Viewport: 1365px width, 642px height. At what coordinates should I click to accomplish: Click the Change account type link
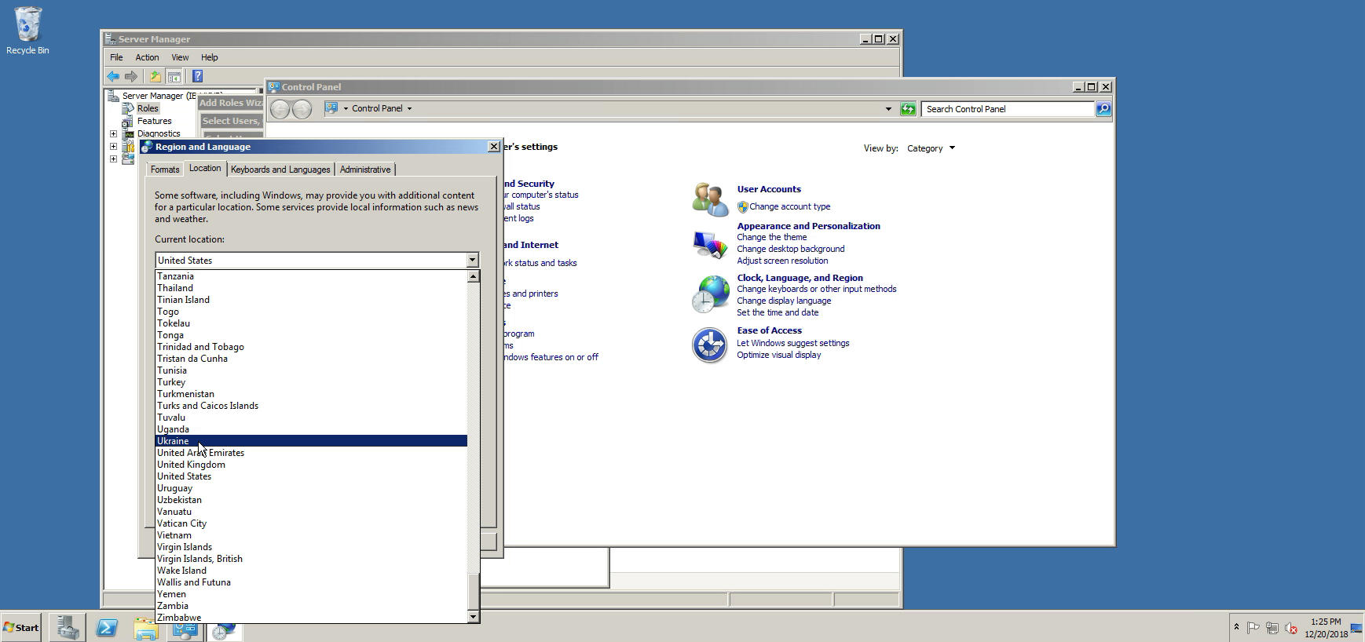click(789, 207)
